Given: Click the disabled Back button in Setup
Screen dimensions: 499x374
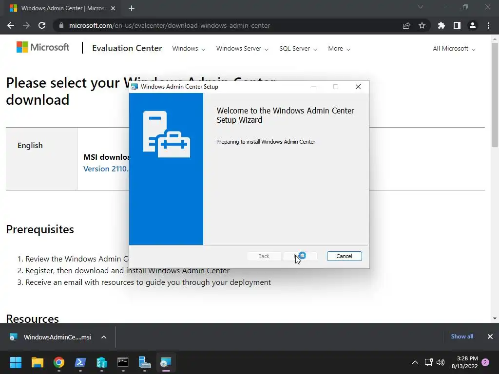Looking at the screenshot, I should click(x=264, y=256).
